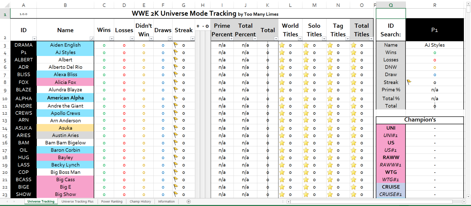
Task: Switch to the Universe Tracking Plus sheet tab
Action: click(x=77, y=202)
